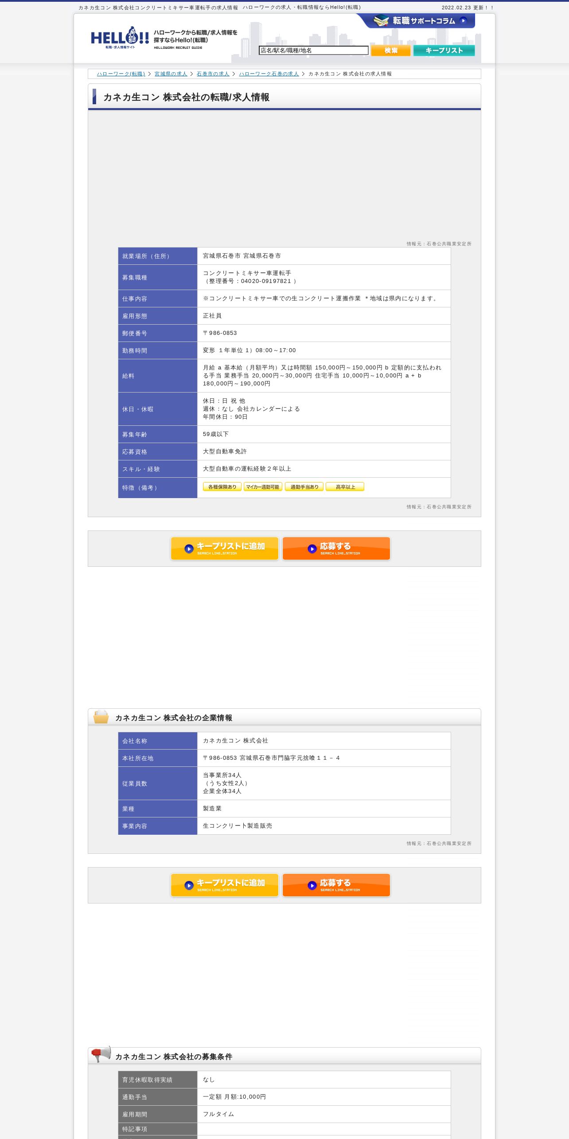The height and width of the screenshot is (1139, 569).
Task: Click the フルタイム employment period value
Action: pos(218,1114)
